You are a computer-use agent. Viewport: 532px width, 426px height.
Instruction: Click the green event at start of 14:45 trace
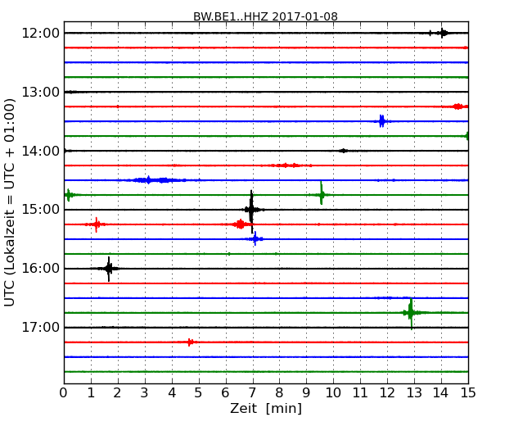click(x=69, y=195)
